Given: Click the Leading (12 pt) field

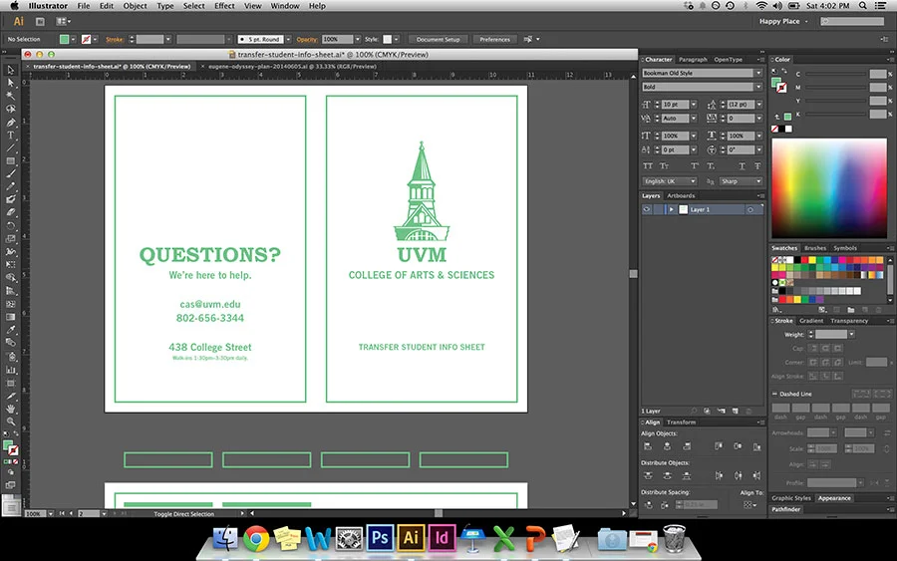Looking at the screenshot, I should click(x=741, y=105).
